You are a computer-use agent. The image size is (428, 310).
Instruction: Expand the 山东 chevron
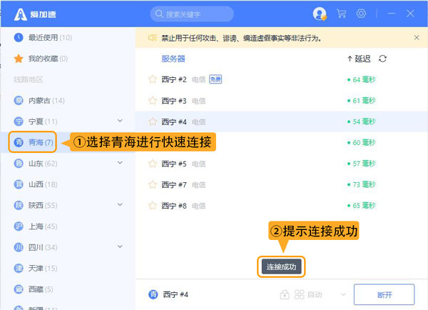click(x=120, y=163)
